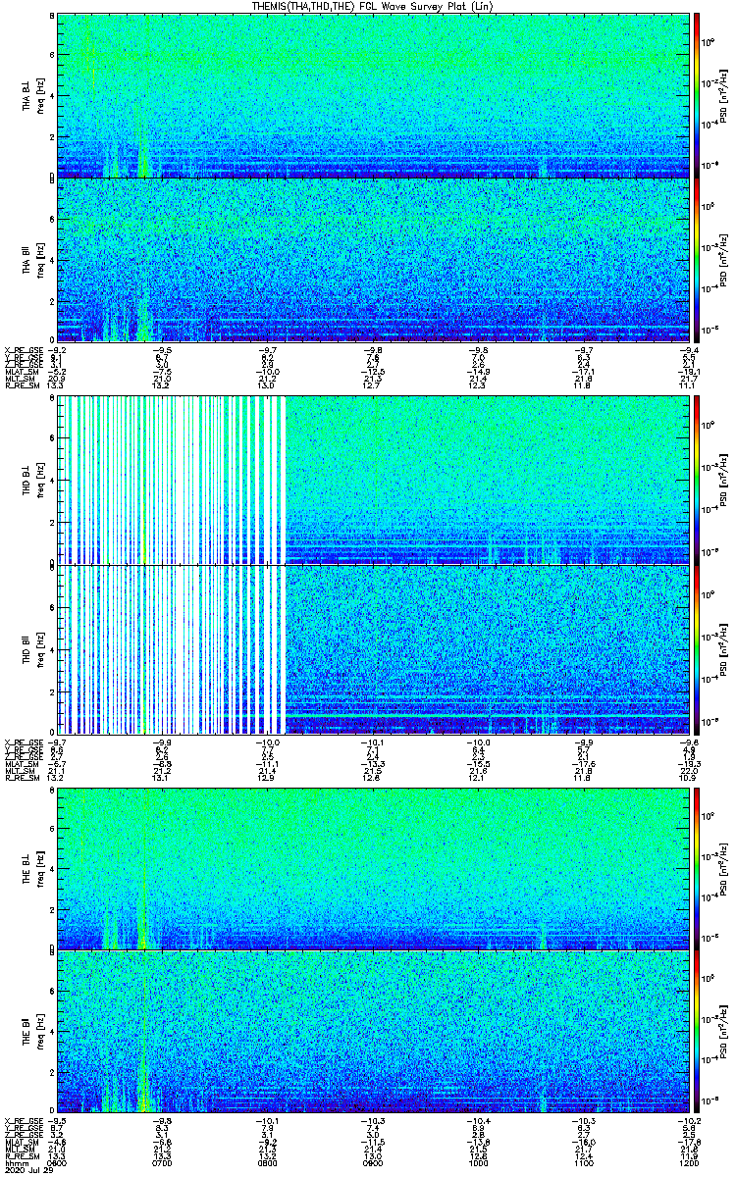The height and width of the screenshot is (1177, 736).
Task: Click the PSD color bar beside THE B-parallel panel
Action: coord(696,1033)
